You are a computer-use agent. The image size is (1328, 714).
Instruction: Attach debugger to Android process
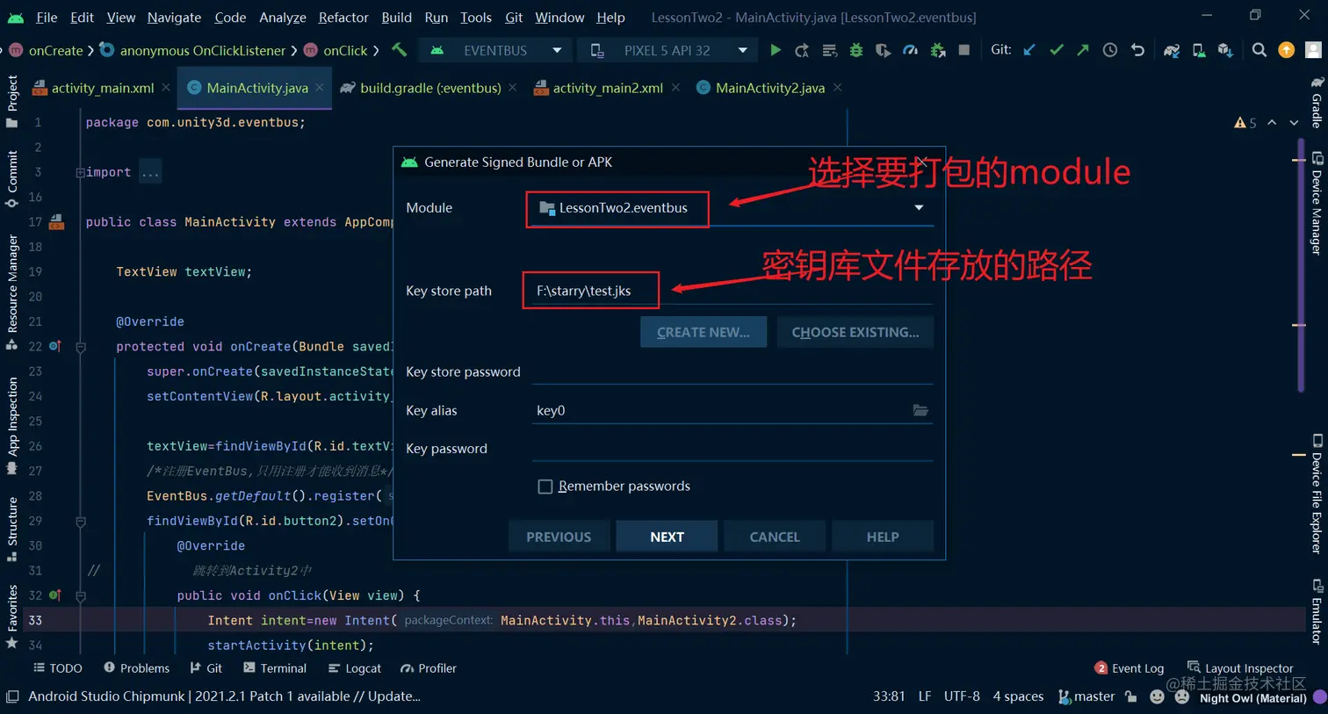[938, 50]
